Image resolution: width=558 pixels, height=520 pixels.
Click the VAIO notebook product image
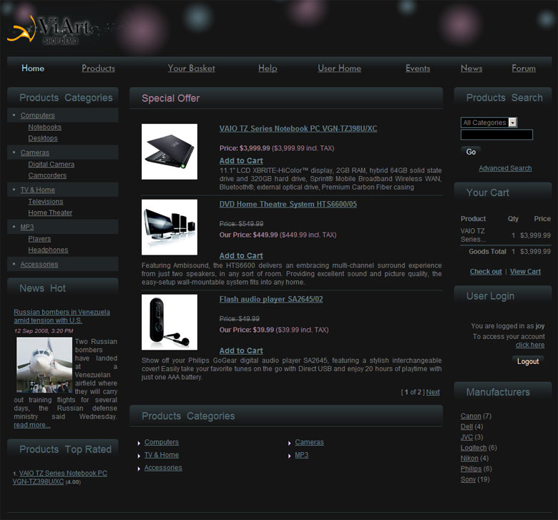[170, 152]
